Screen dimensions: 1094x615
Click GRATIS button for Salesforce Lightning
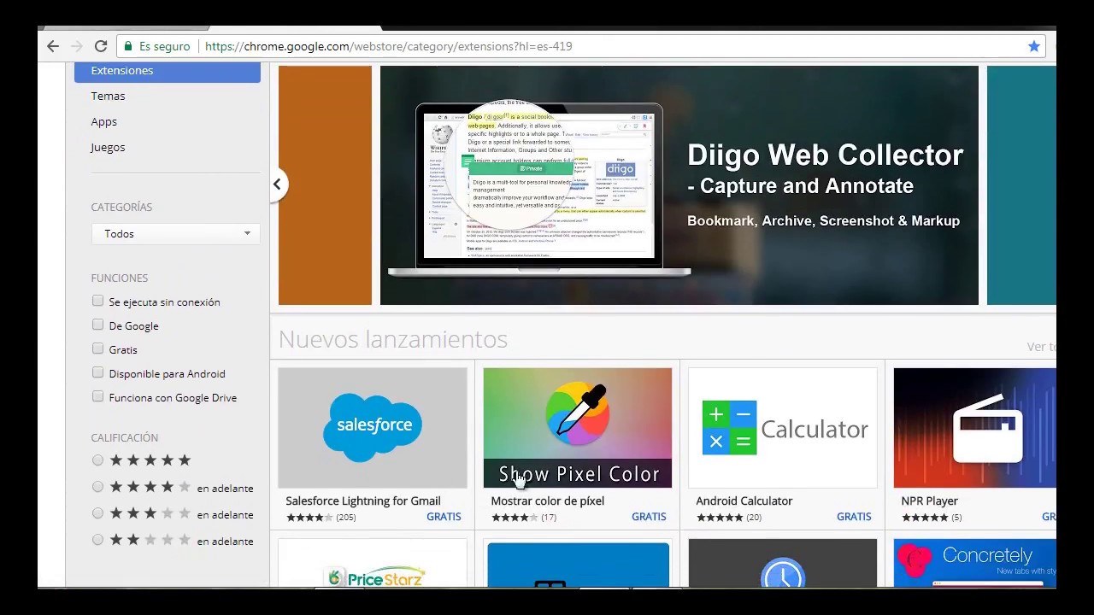click(444, 517)
